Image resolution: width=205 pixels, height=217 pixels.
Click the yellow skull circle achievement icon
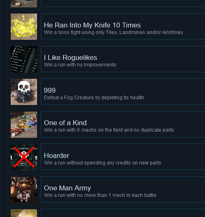(24, 27)
